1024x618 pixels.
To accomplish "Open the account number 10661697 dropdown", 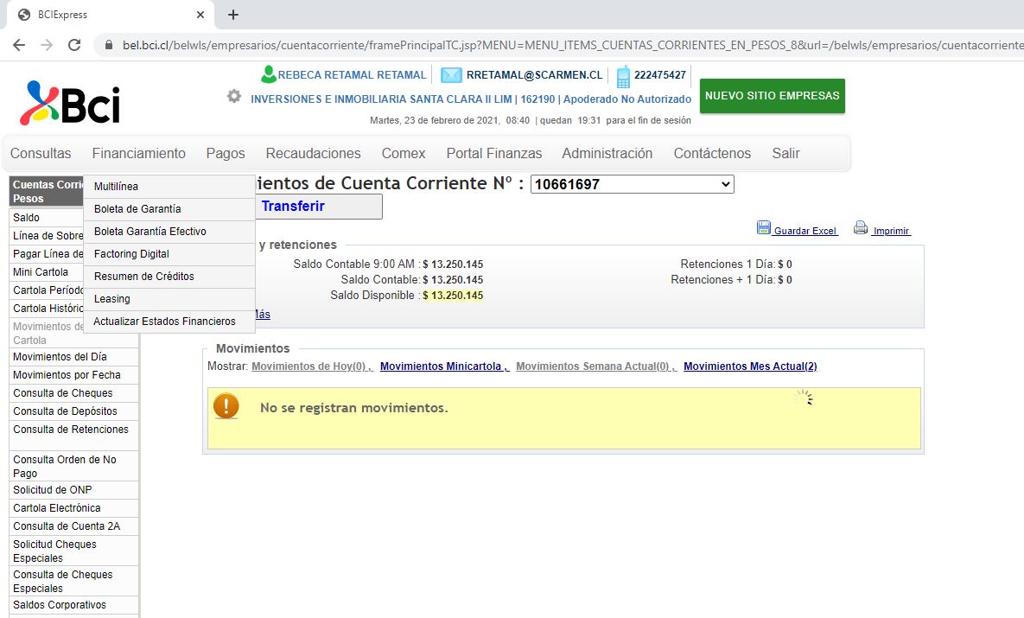I will coord(632,184).
